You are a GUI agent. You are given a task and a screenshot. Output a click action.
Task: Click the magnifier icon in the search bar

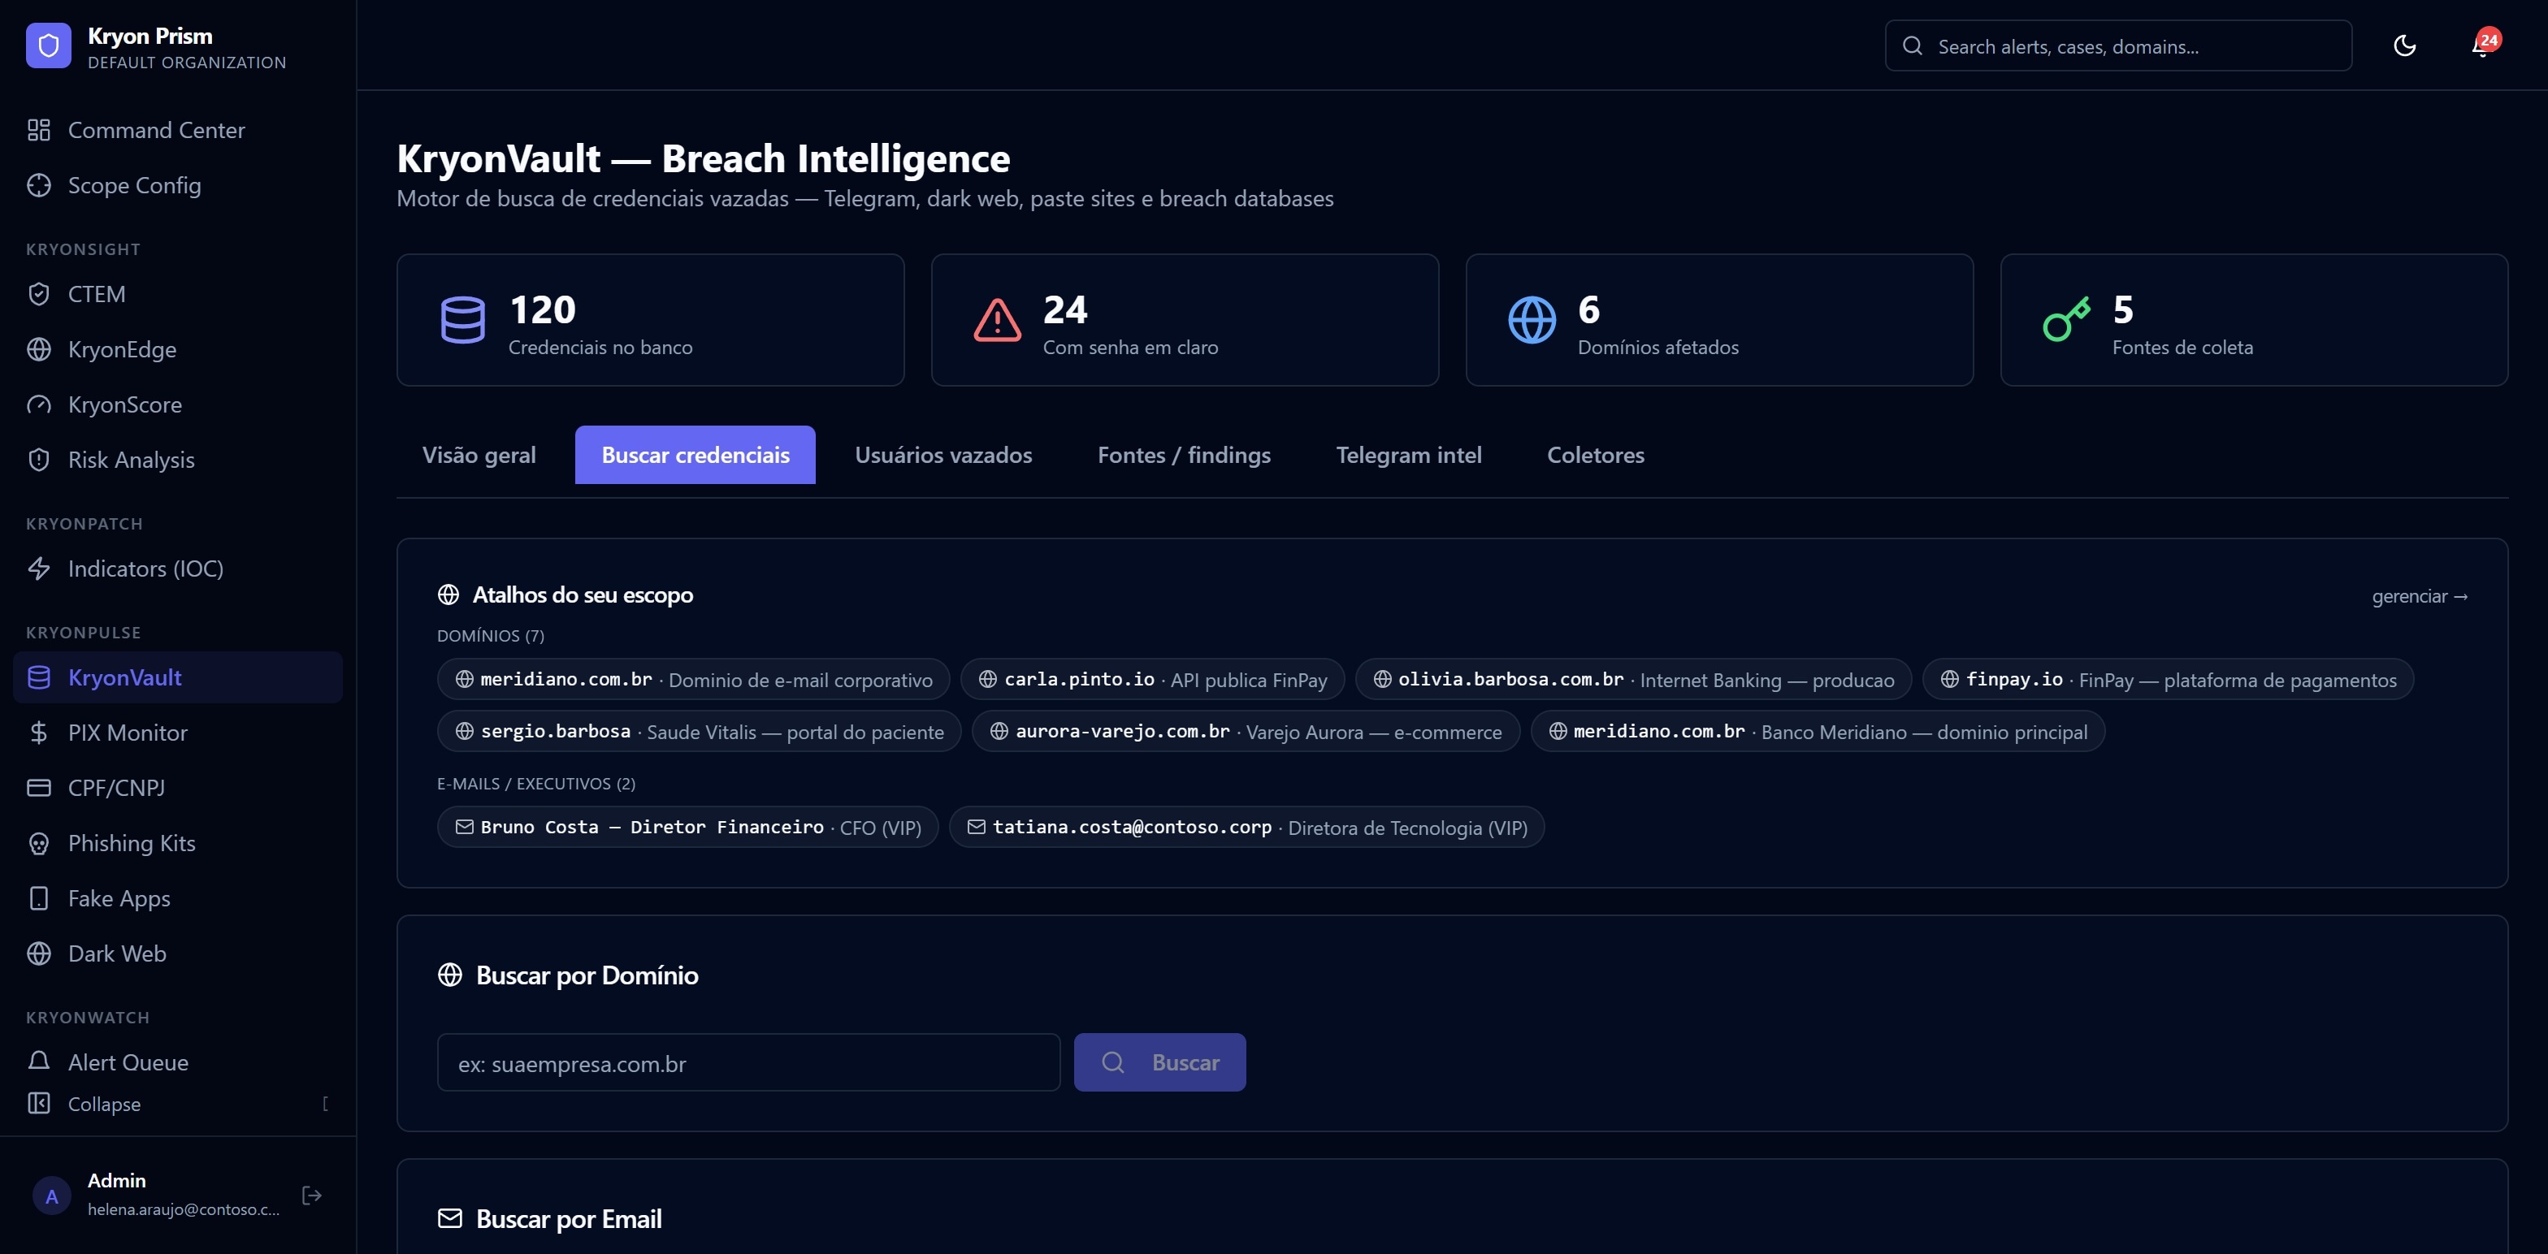[1912, 46]
